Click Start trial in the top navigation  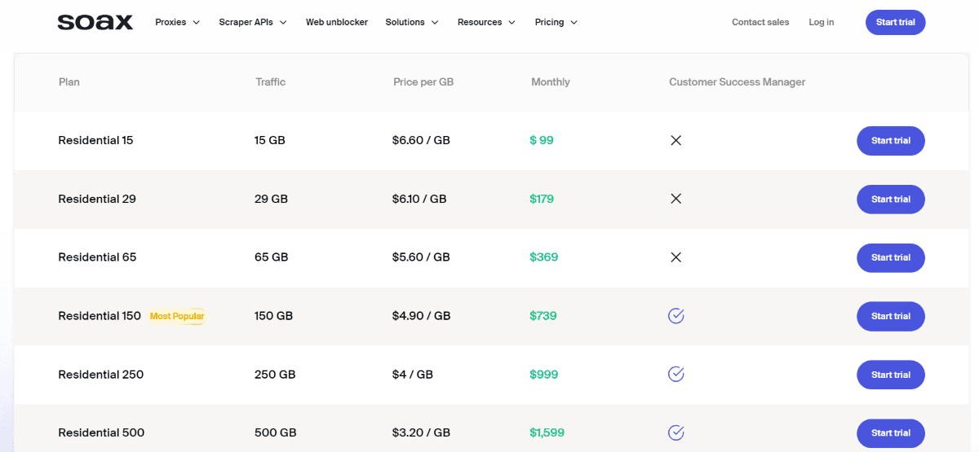coord(896,22)
